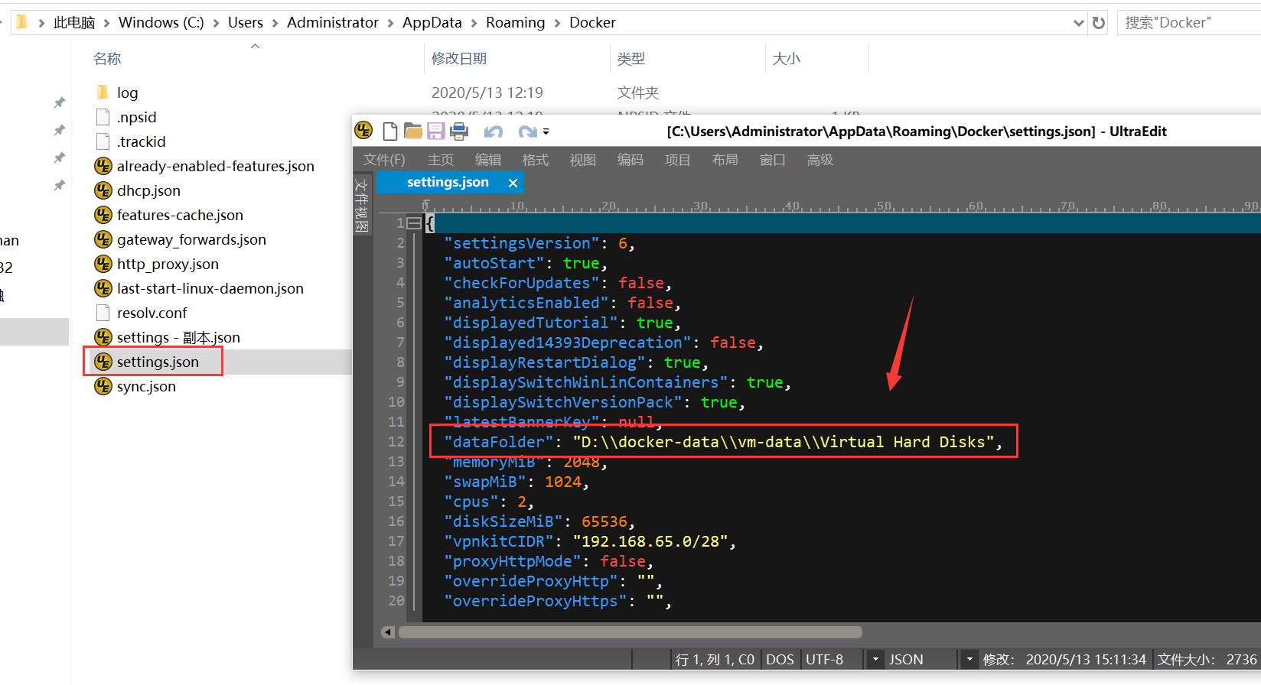
Task: Click the vpnkitCIDR line in the editor
Action: click(x=589, y=541)
